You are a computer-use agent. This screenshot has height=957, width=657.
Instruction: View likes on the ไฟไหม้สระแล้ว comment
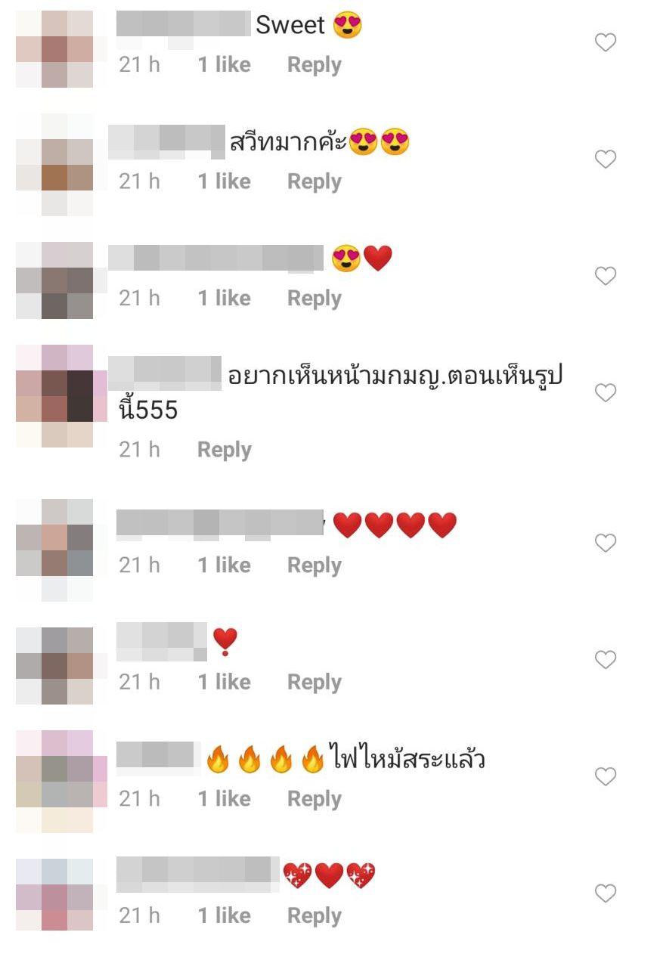click(x=225, y=799)
